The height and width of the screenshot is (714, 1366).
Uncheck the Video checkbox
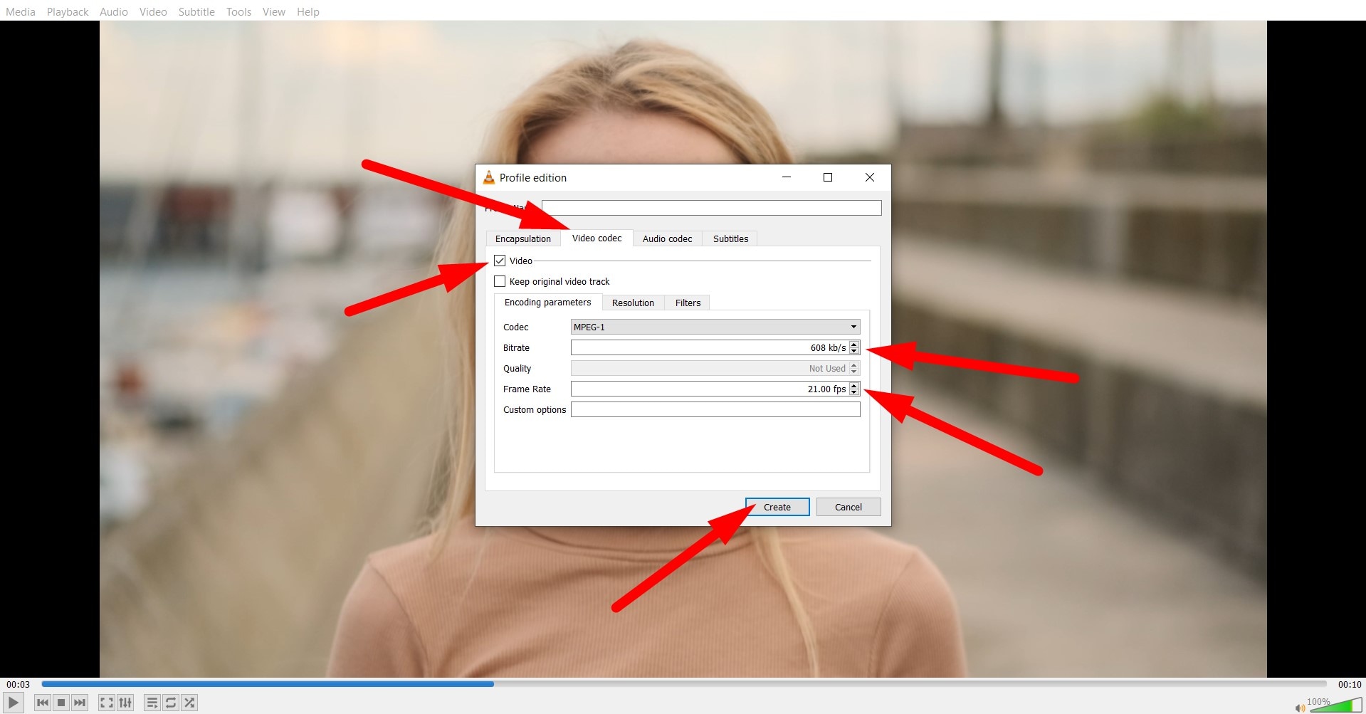(x=500, y=261)
